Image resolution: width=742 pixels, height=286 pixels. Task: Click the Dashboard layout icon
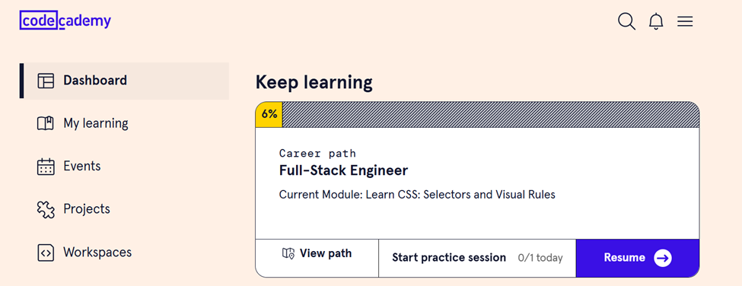(x=46, y=81)
